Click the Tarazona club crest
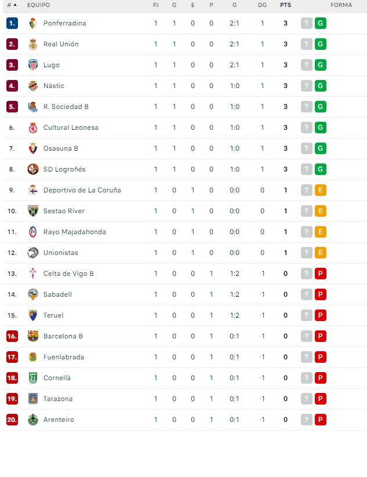367x477 pixels. pos(33,399)
